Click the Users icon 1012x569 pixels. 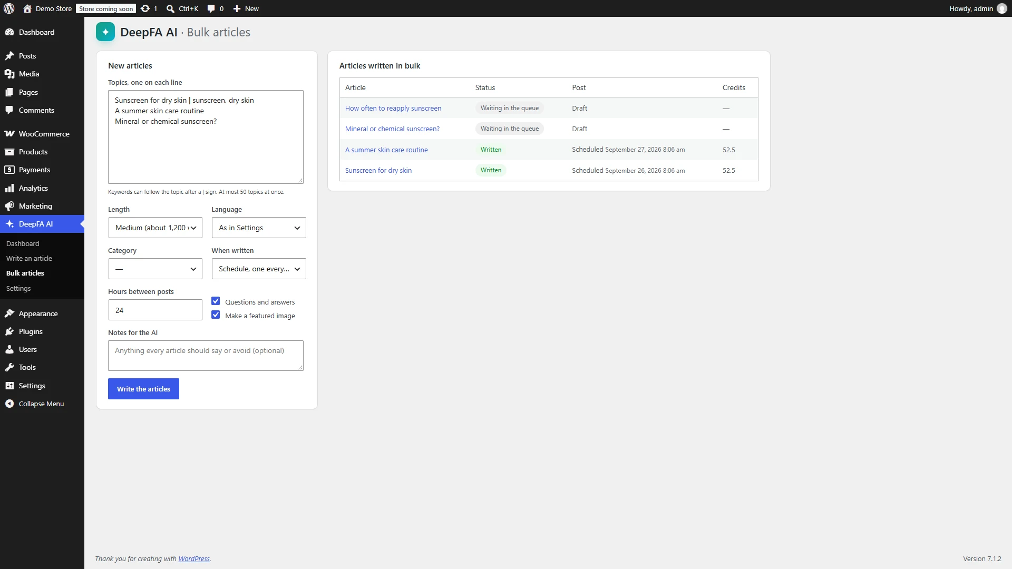click(9, 349)
